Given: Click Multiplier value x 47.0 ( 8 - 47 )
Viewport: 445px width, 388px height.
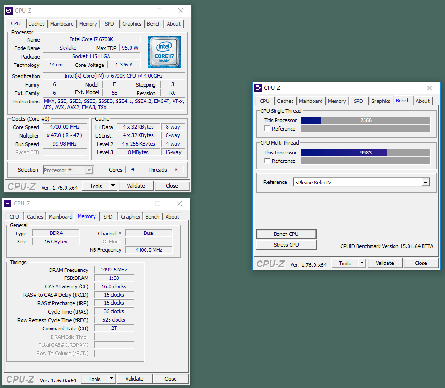Looking at the screenshot, I should 65,135.
